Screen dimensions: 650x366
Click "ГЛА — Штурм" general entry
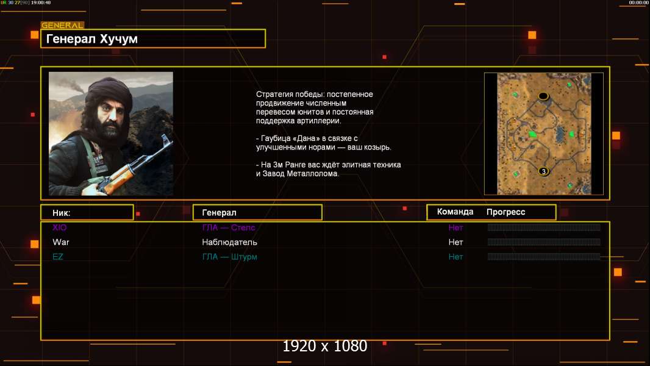click(x=229, y=257)
